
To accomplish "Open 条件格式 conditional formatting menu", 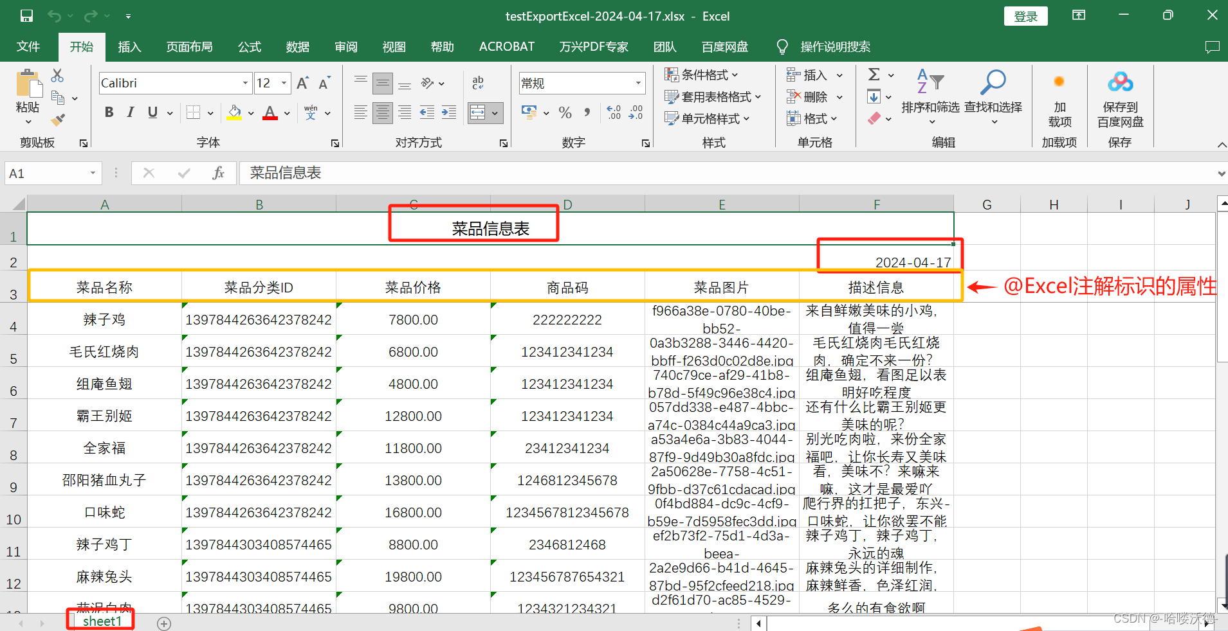I will click(x=701, y=75).
